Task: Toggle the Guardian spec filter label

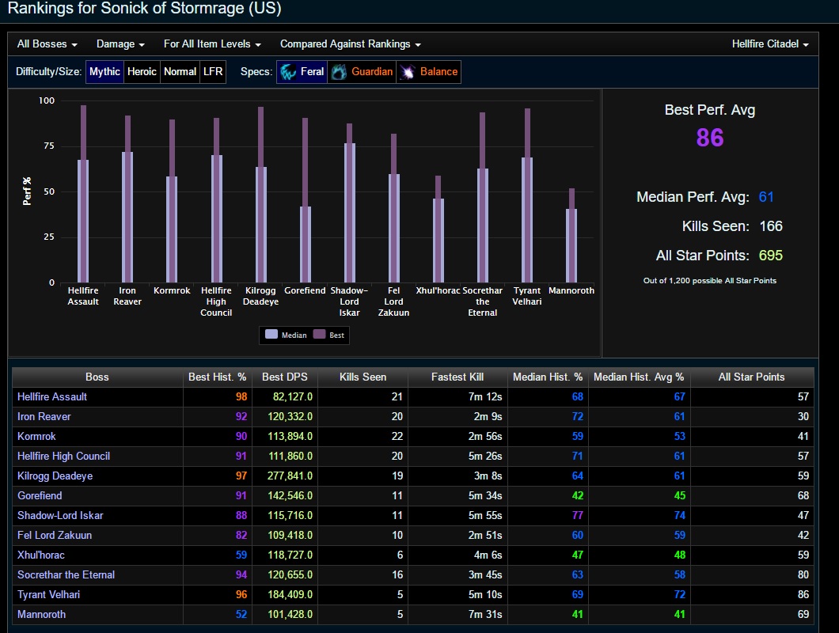Action: pos(372,72)
